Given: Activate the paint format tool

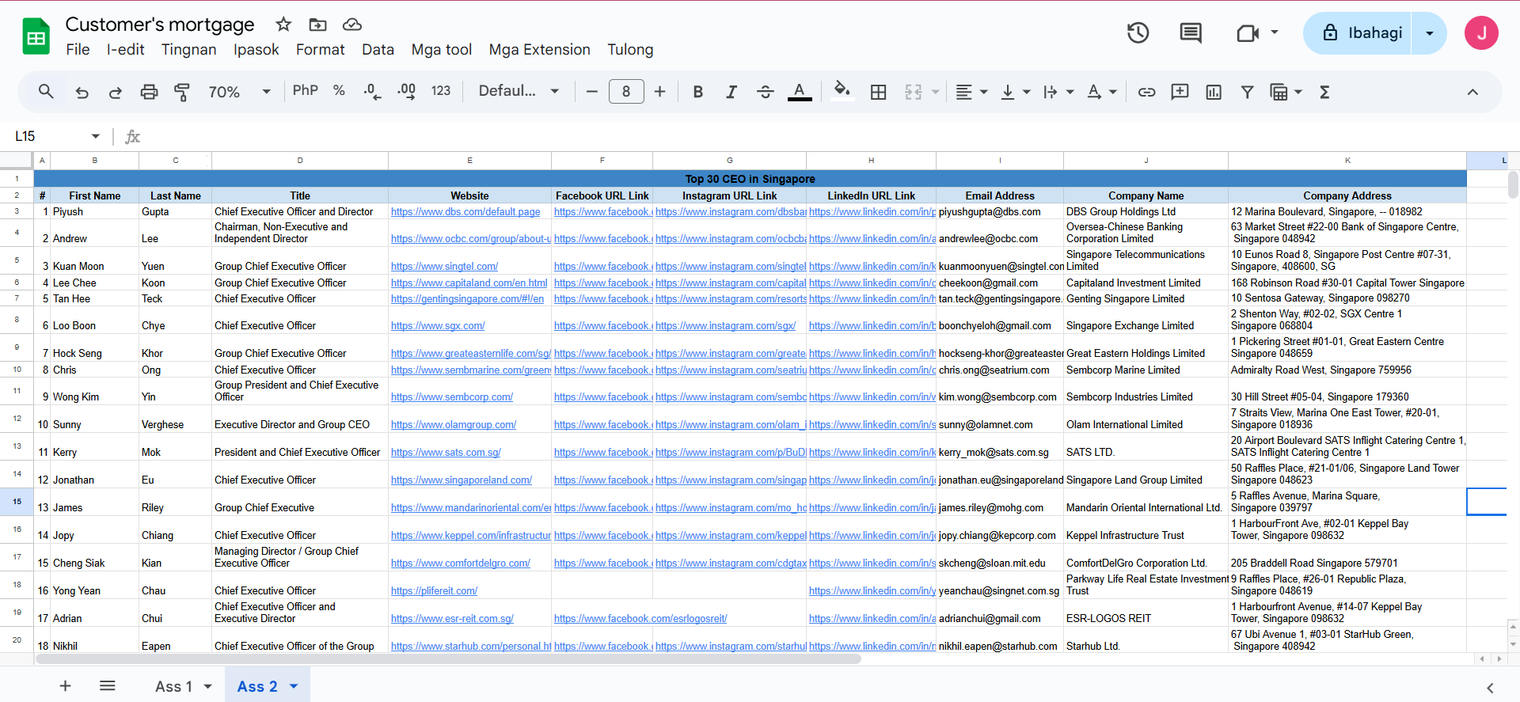Looking at the screenshot, I should click(182, 92).
